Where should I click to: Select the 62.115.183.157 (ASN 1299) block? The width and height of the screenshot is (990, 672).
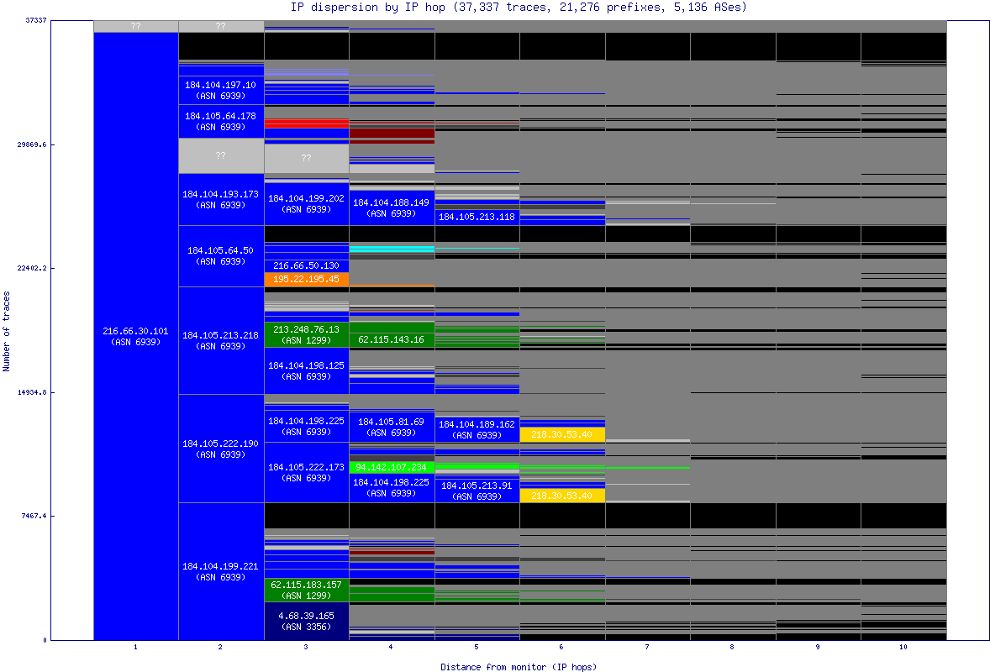pos(307,590)
